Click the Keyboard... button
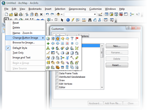 95,103
